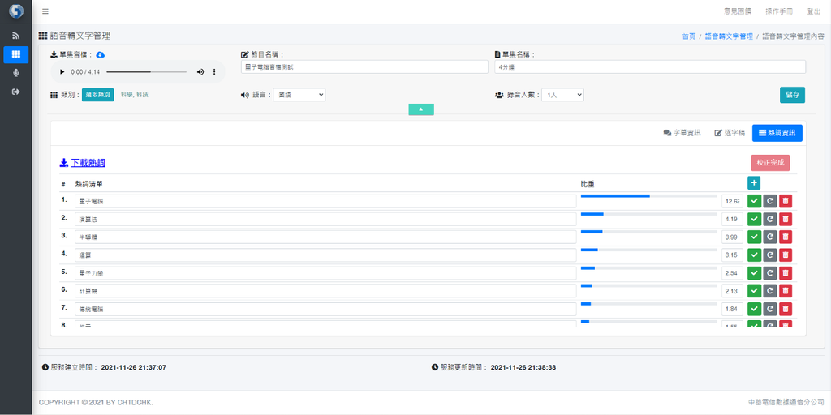Play the episode audio
This screenshot has height=415, width=831.
pos(62,71)
